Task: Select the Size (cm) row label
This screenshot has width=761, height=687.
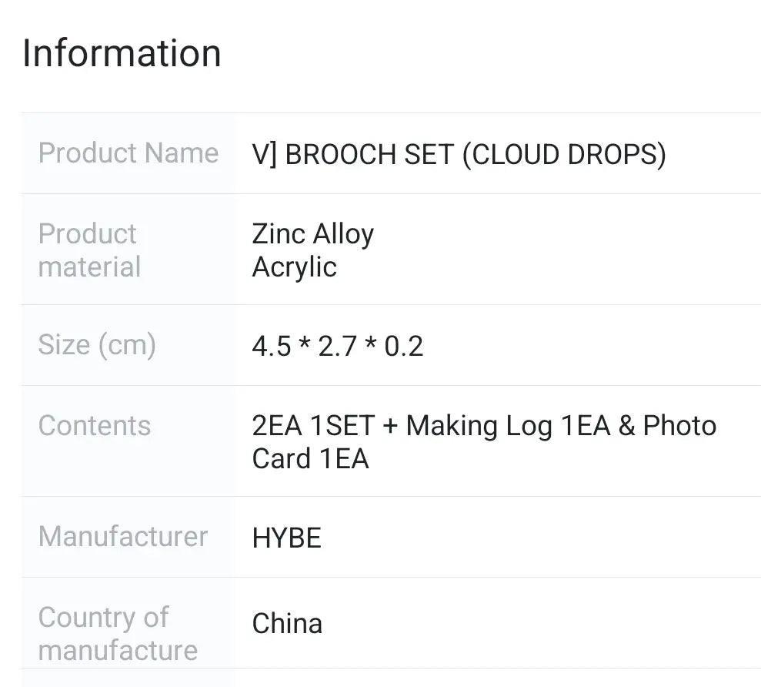Action: 97,344
